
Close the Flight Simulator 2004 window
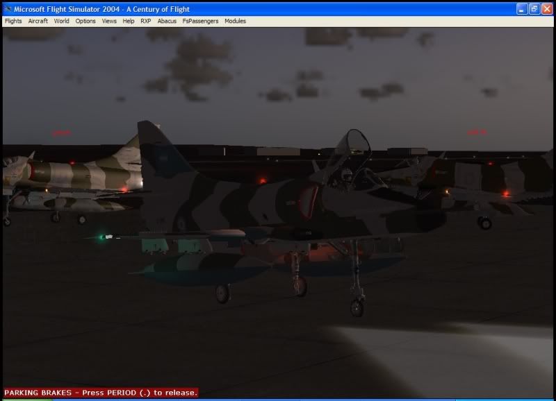click(x=547, y=9)
